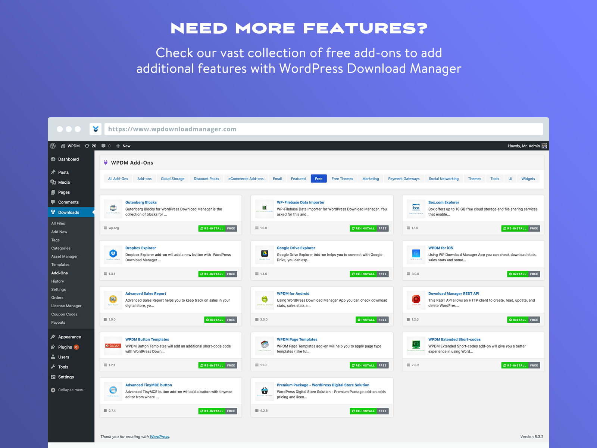This screenshot has height=448, width=597.
Task: Click the Download Manager REST API icon
Action: tap(416, 300)
